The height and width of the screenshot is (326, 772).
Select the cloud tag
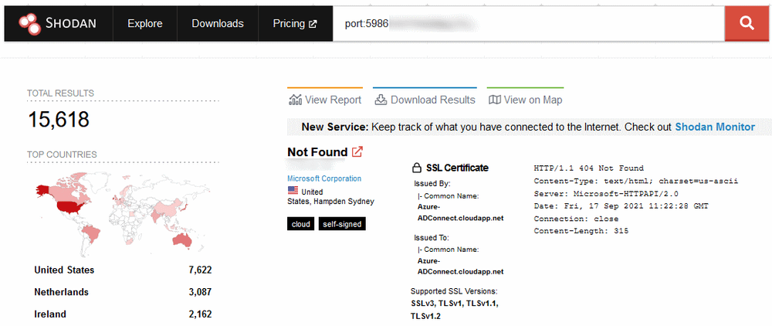click(x=300, y=224)
